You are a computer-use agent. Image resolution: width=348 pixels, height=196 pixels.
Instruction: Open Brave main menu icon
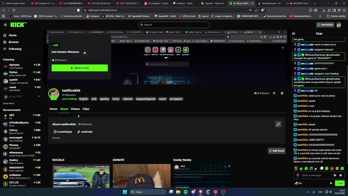click(x=344, y=10)
